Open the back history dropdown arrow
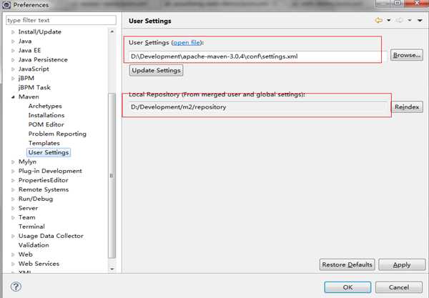The image size is (429, 298). pos(388,21)
